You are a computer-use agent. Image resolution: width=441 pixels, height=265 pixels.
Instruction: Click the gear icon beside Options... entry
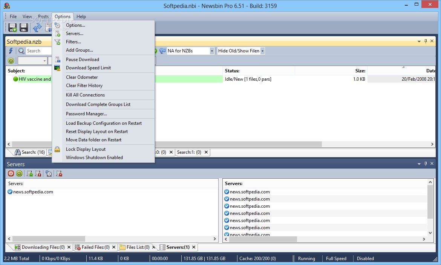click(x=57, y=25)
